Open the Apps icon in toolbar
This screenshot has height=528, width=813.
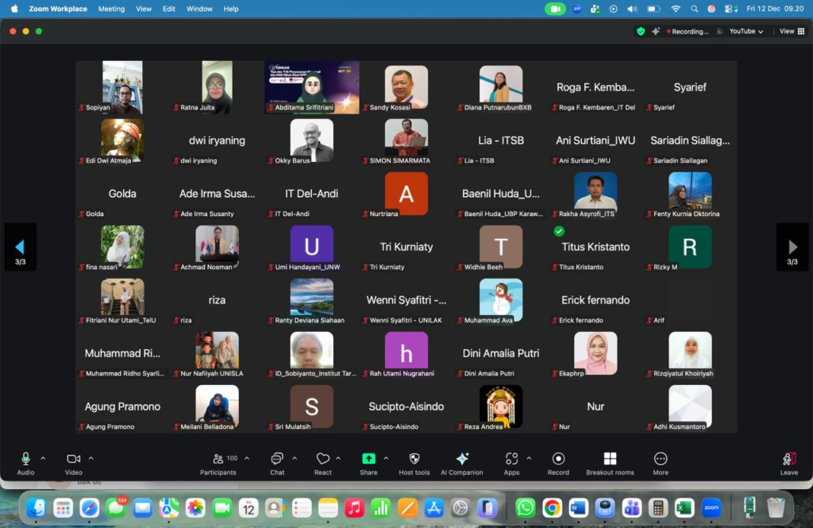511,459
